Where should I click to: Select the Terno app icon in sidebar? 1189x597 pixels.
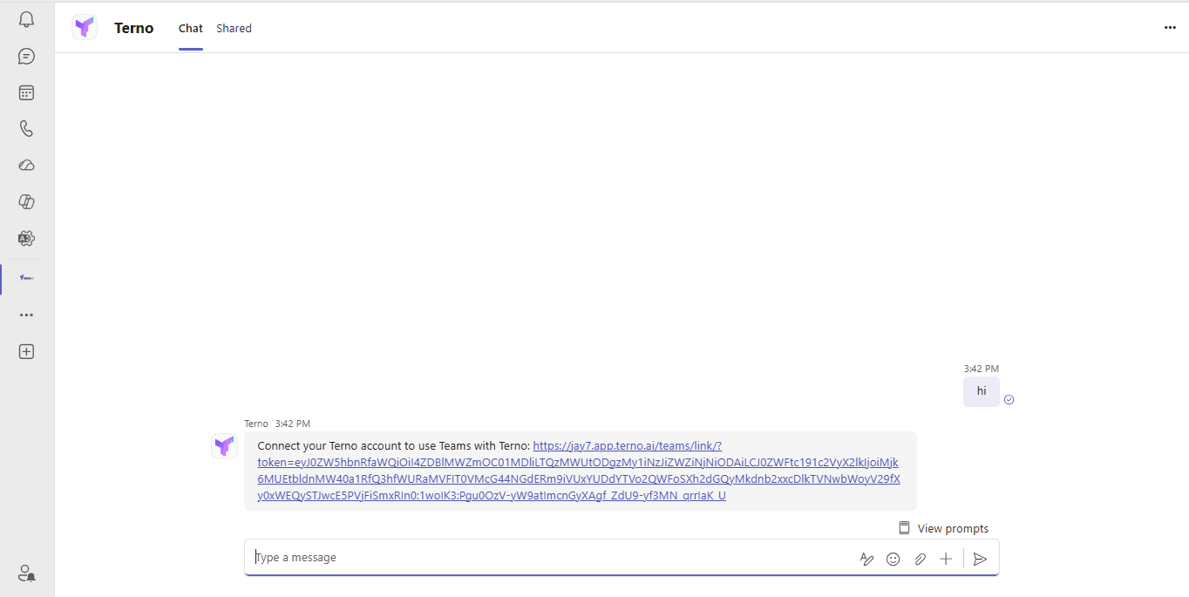[26, 278]
